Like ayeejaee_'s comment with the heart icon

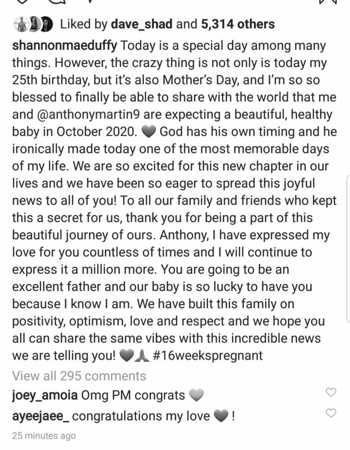(x=331, y=413)
